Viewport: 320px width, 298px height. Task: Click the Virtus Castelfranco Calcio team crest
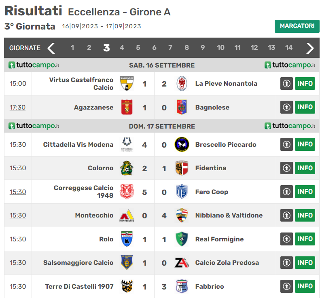[127, 83]
